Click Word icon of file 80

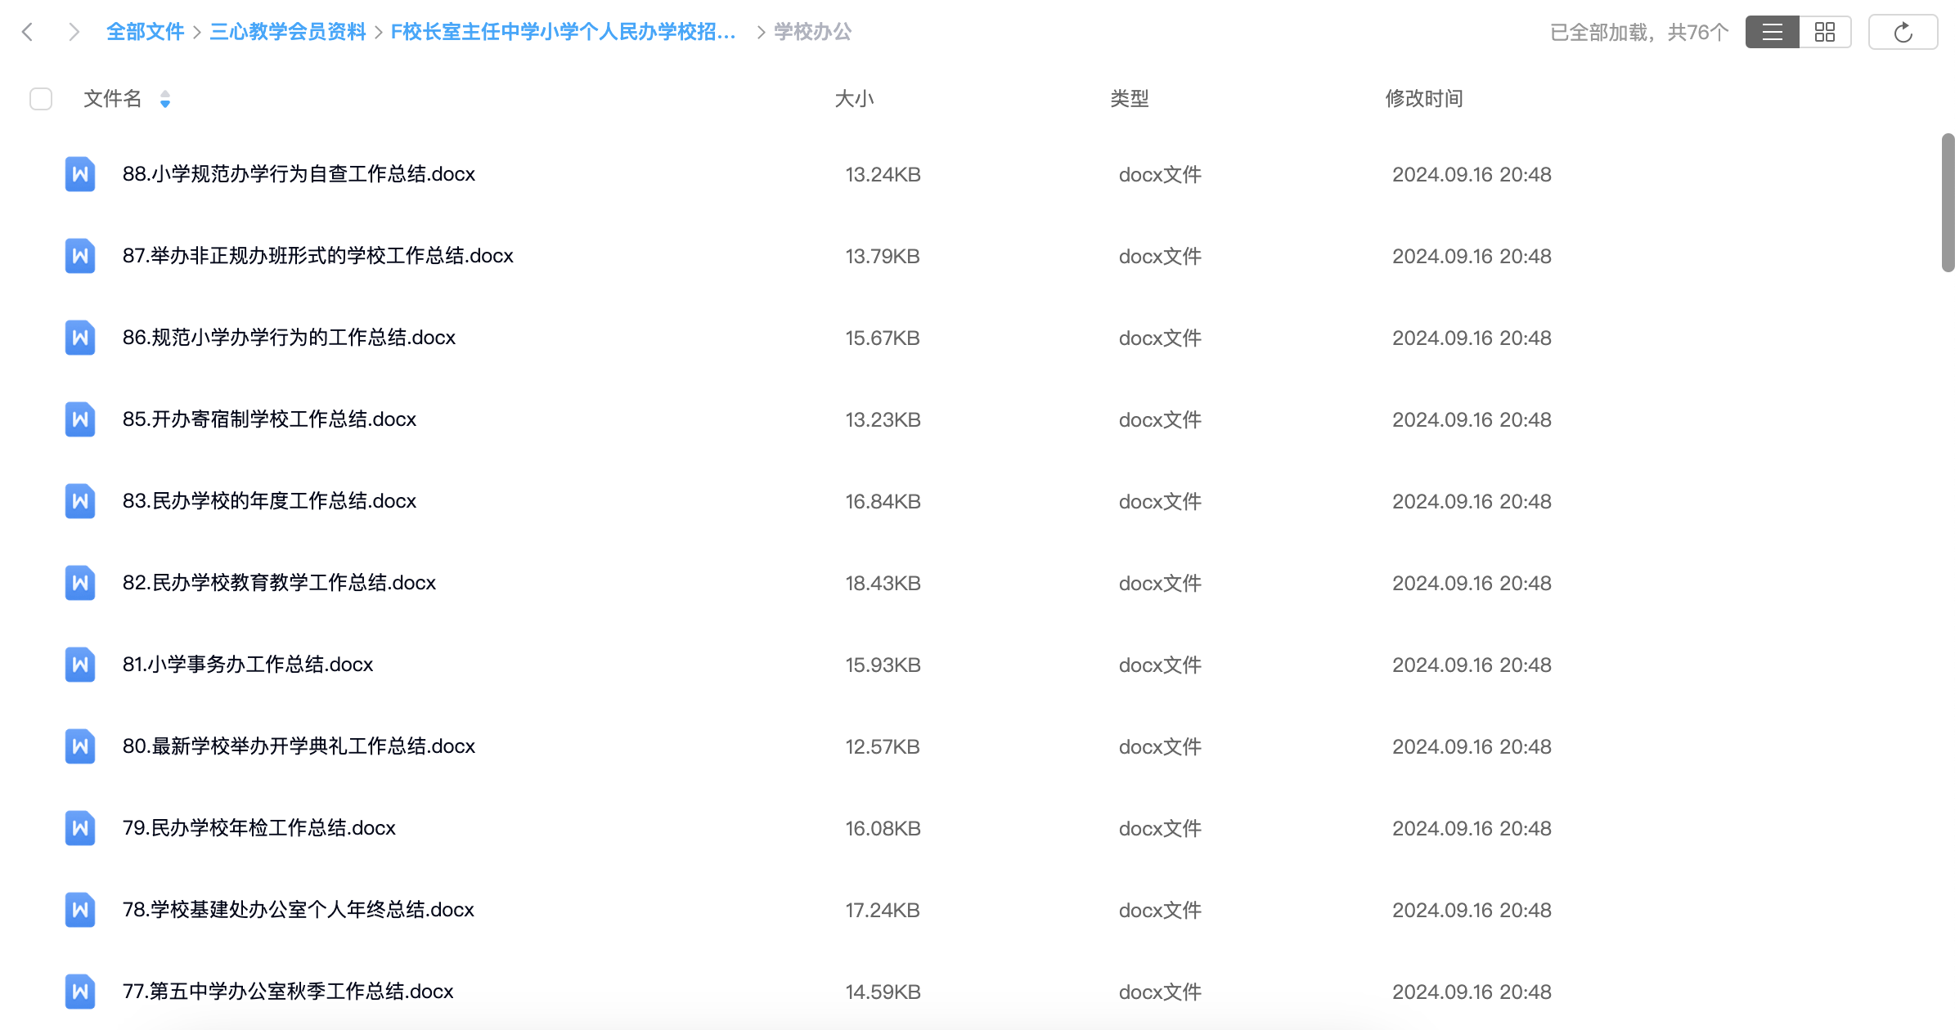coord(80,746)
